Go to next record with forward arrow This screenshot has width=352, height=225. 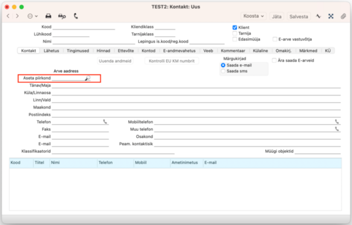click(x=17, y=16)
